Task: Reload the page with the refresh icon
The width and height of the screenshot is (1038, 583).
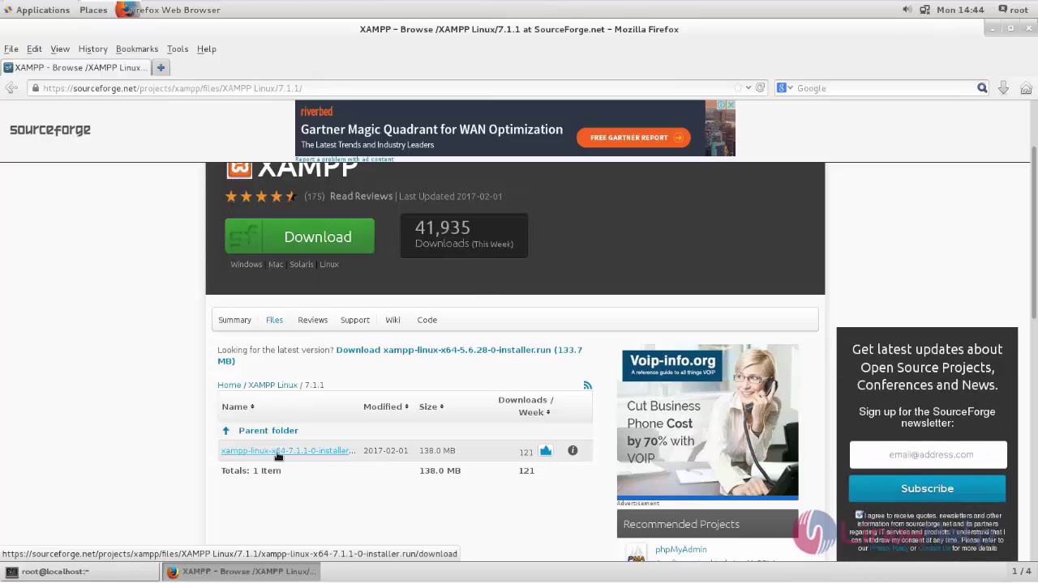Action: [x=760, y=87]
